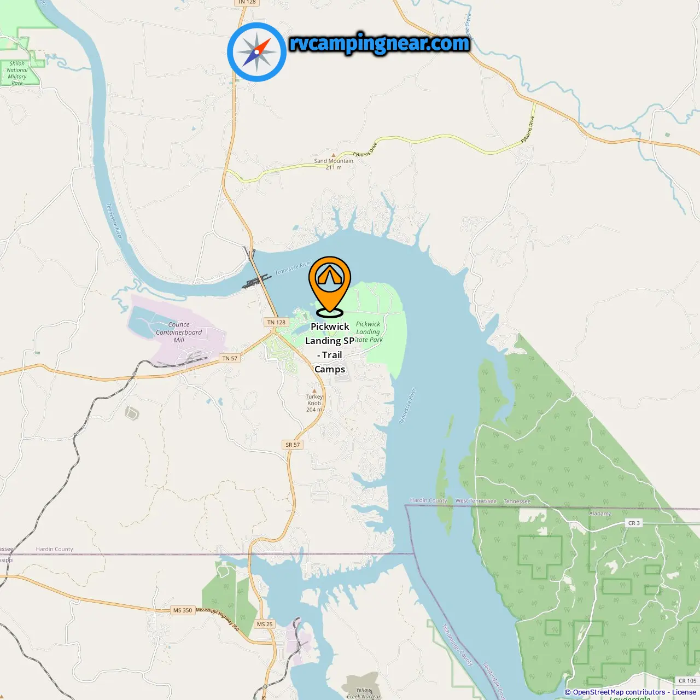Open the rvcampingnear.com site title
Screen dimensions: 700x700
pyautogui.click(x=380, y=43)
